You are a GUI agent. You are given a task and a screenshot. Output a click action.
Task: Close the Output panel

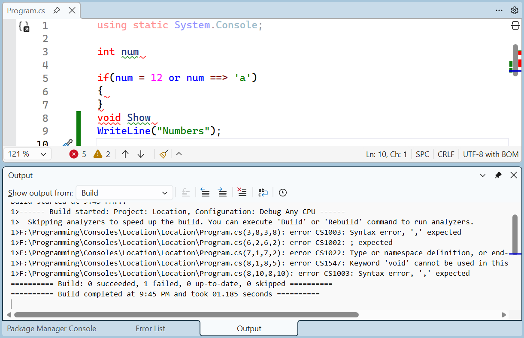click(513, 175)
